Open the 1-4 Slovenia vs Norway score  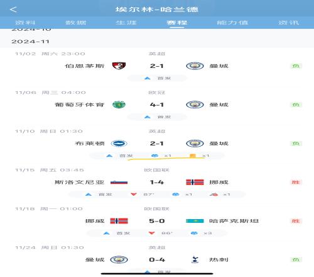[157, 182]
